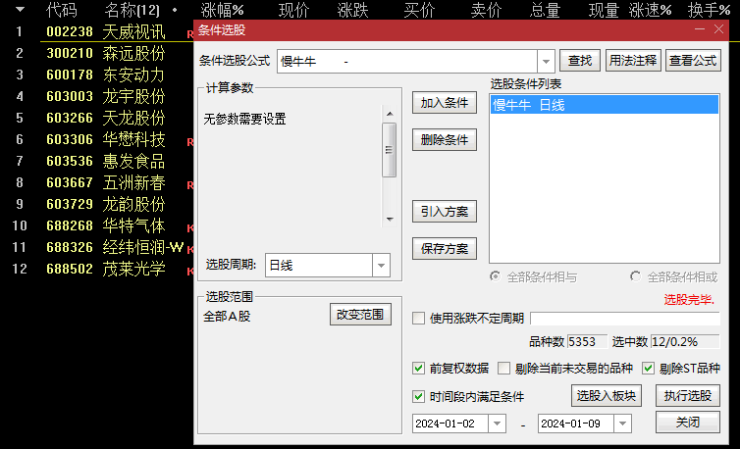The height and width of the screenshot is (449, 740).
Task: Select stock 天龙股份 row
Action: click(134, 118)
